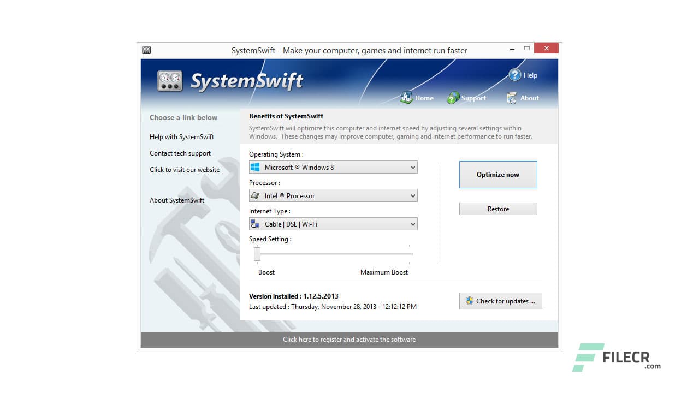The width and height of the screenshot is (699, 393).
Task: Click the shield icon on Check for updates
Action: point(469,301)
